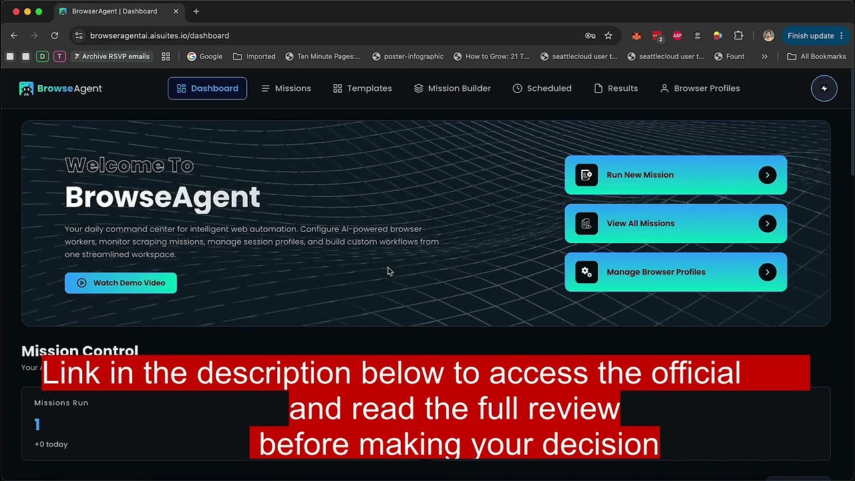Select the Missions Run value 1
Image resolution: width=855 pixels, height=481 pixels.
[37, 424]
